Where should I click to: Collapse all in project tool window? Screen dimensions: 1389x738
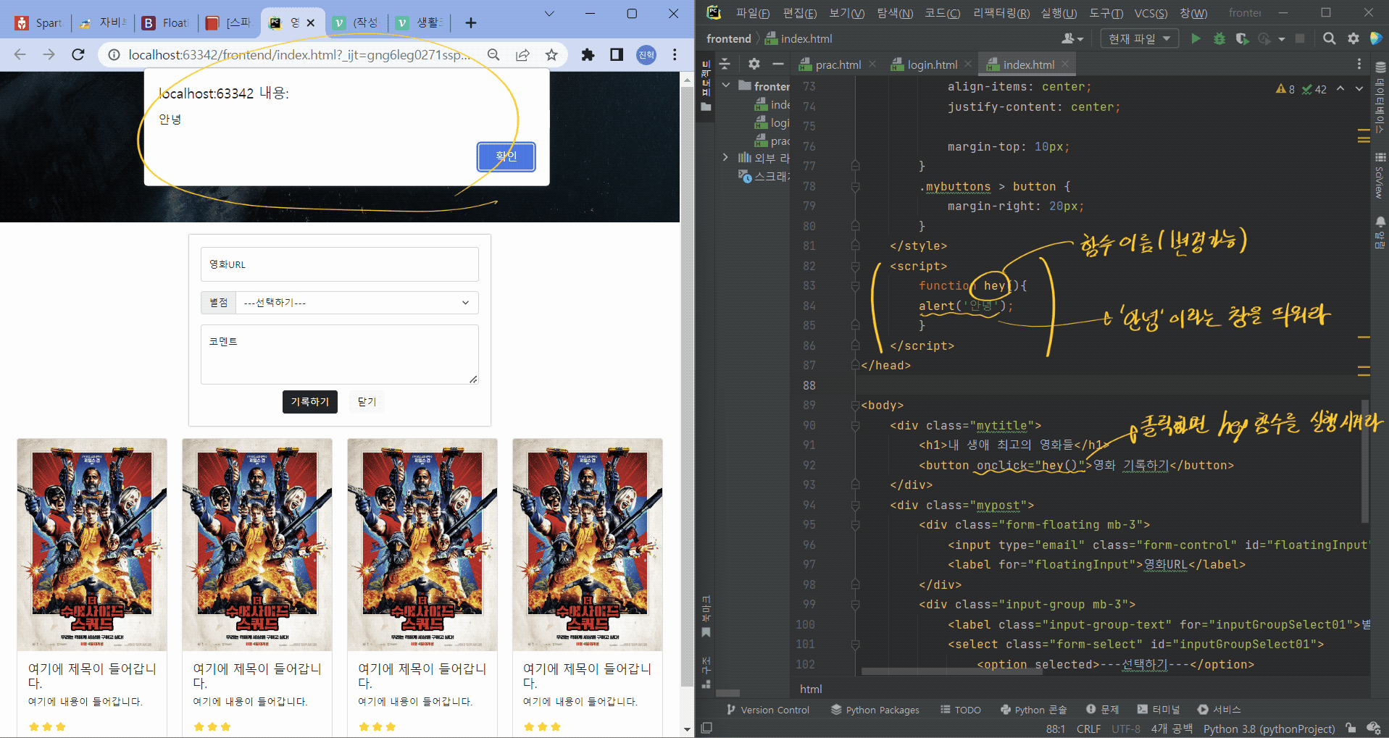coord(725,64)
